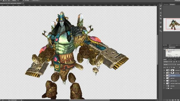This screenshot has height=101, width=180.
Task: Open the Kind filter dropdown
Action: [168, 62]
